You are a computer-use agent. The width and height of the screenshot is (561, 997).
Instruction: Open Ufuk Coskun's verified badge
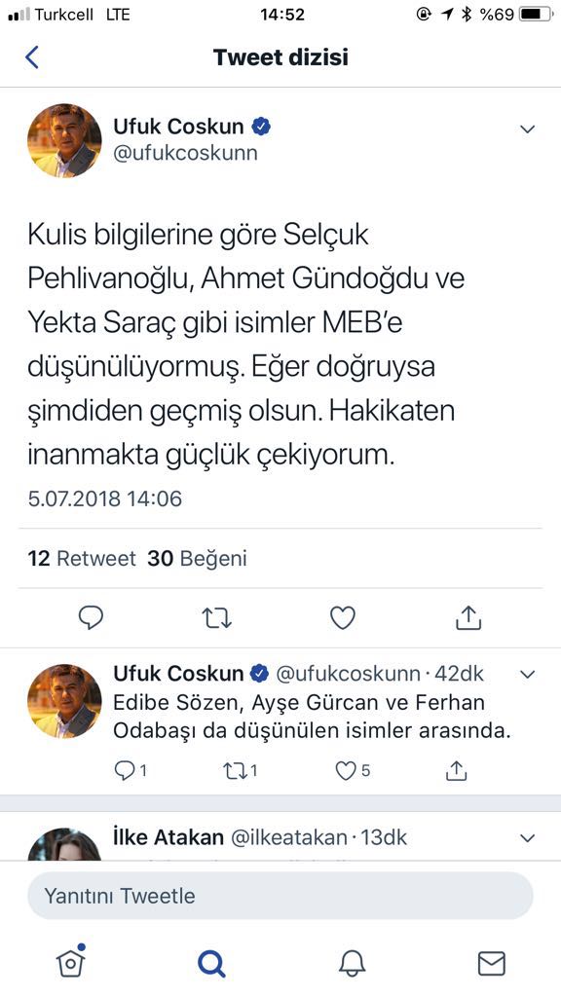[259, 126]
